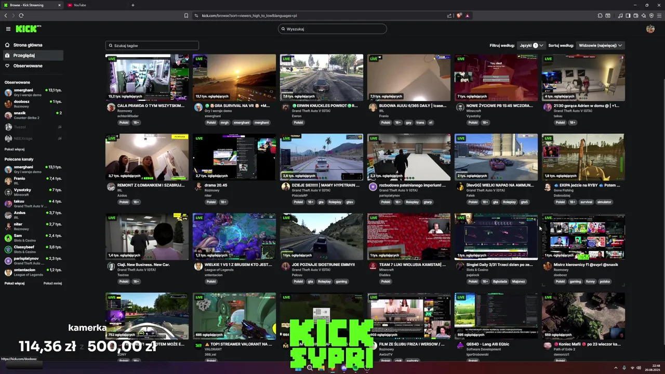
Task: Click the Wyszukaj search field
Action: [332, 29]
